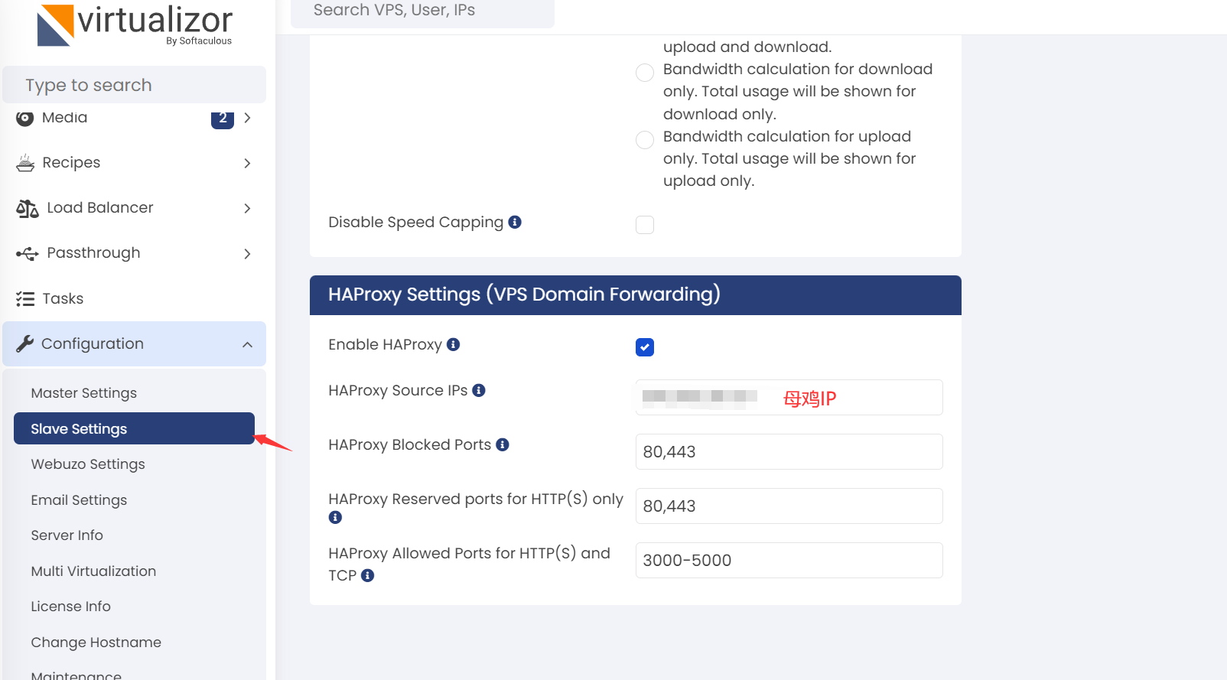
Task: Click the HAProxy Allowed Ports field
Action: point(789,561)
